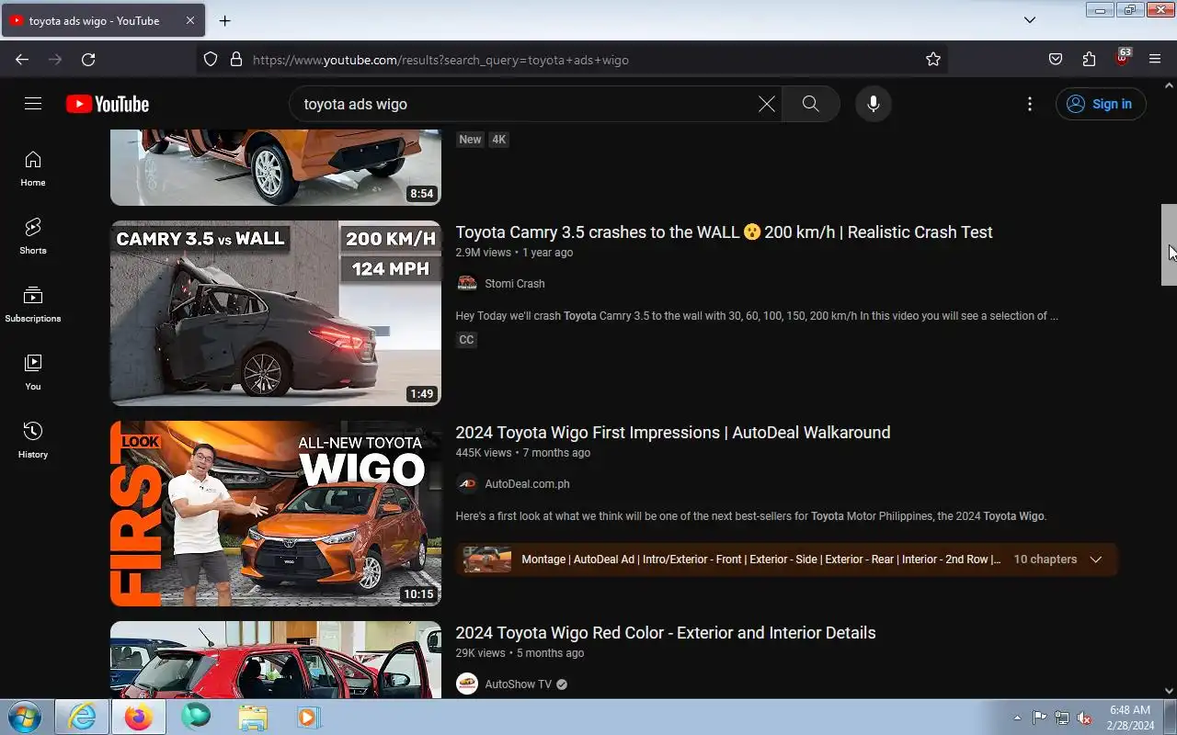Launch Internet Explorer from taskbar
The image size is (1177, 735).
(82, 717)
